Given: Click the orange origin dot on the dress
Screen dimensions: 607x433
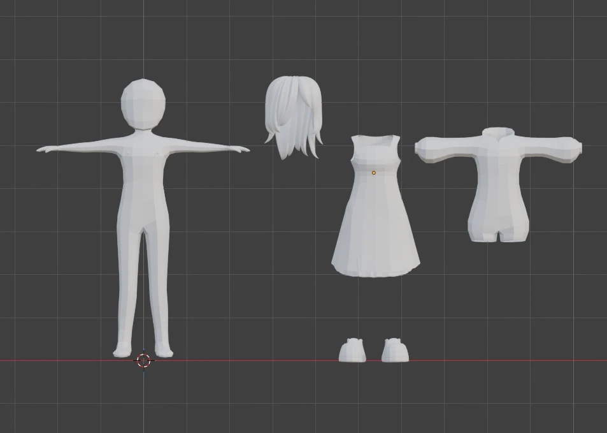Looking at the screenshot, I should [374, 173].
